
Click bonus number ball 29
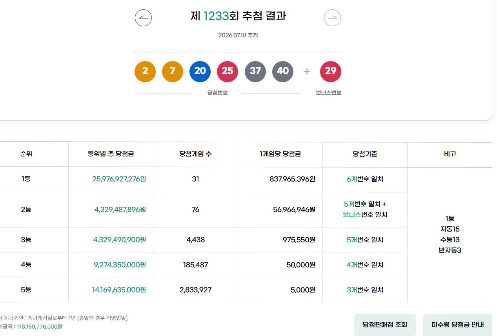[x=331, y=72]
